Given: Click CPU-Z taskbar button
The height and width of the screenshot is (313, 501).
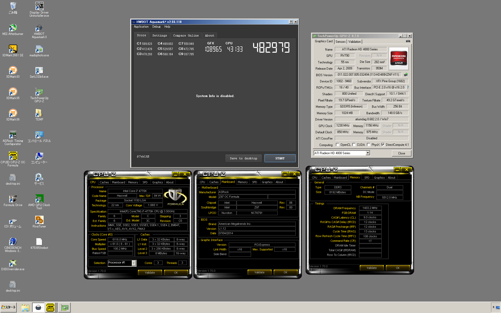Looking at the screenshot, I should coord(50,308).
